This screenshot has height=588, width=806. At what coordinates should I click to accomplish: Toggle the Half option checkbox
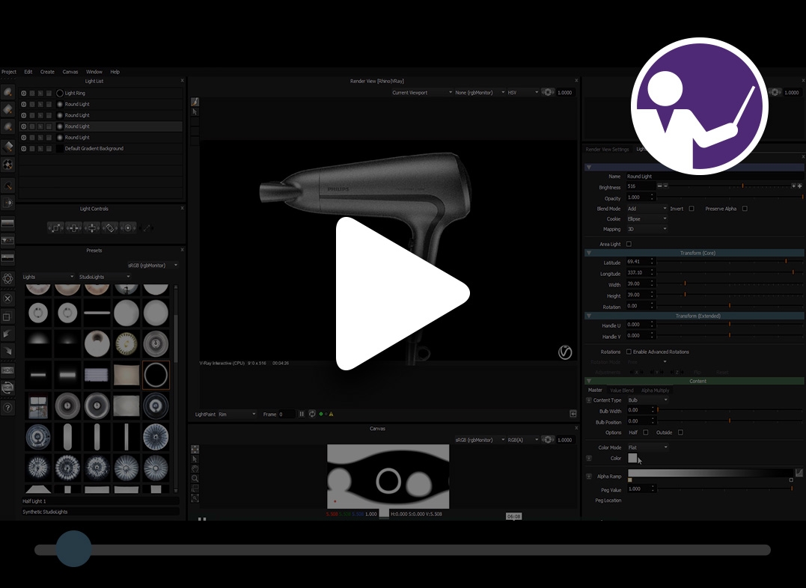click(x=646, y=432)
